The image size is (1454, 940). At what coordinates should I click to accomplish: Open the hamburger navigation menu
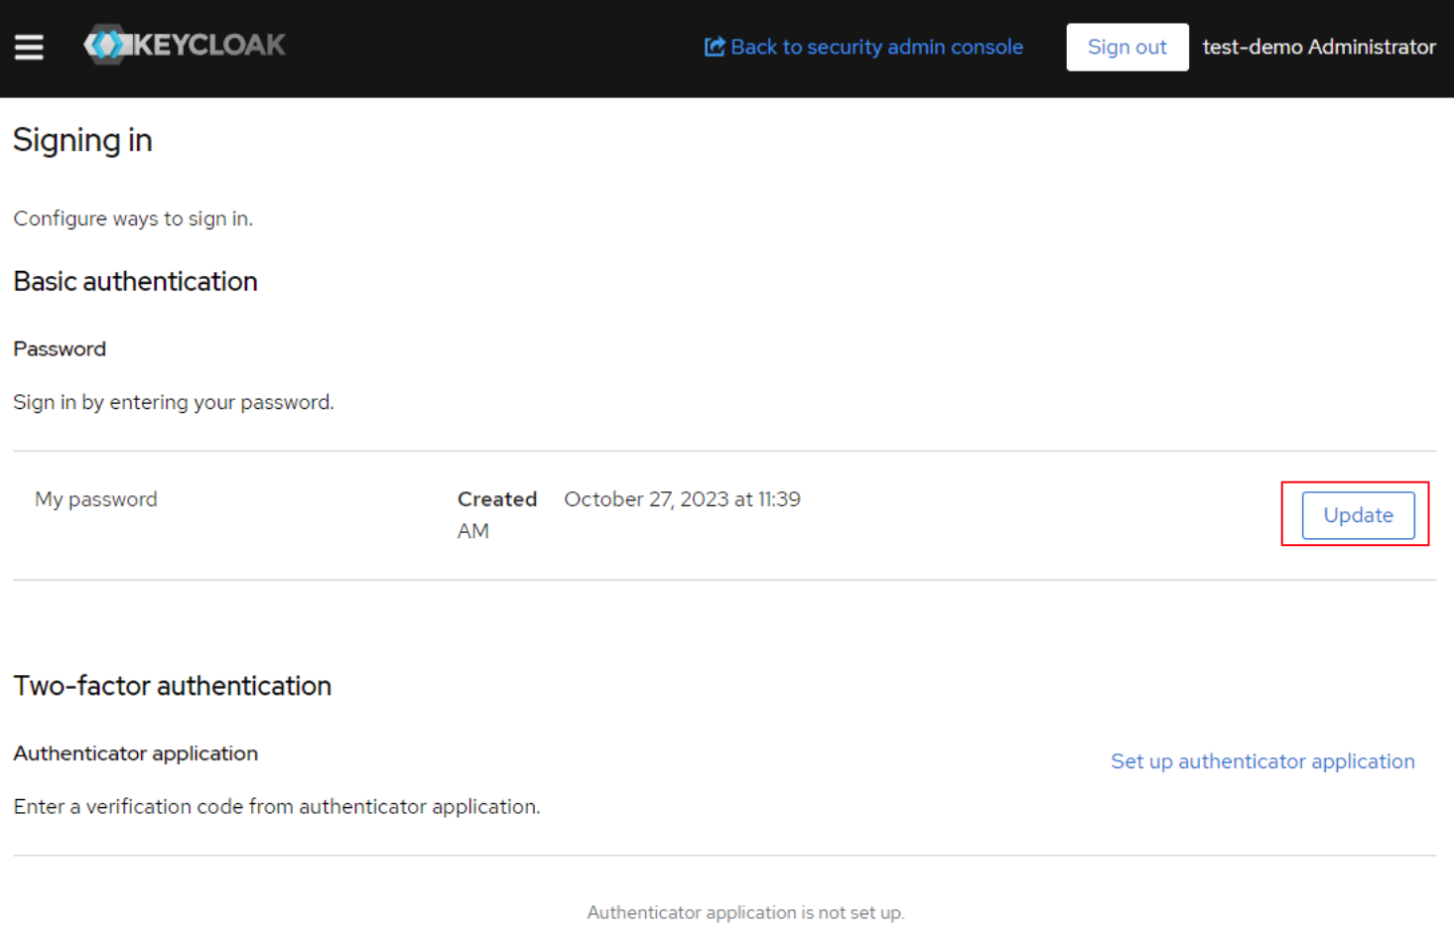[29, 47]
